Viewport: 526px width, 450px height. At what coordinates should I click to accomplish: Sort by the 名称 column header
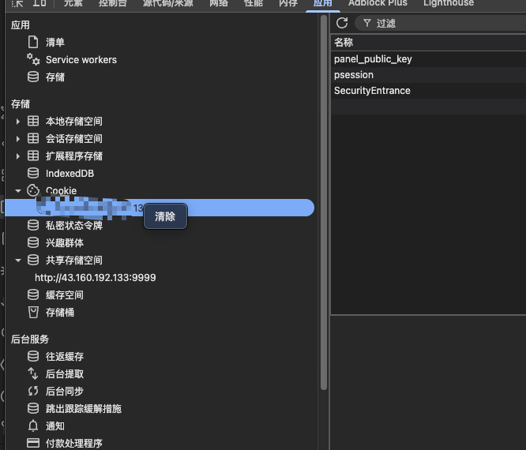344,42
